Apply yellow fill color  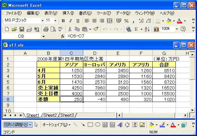point(169,21)
